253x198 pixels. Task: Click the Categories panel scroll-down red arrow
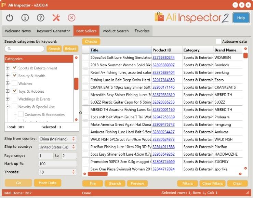(x=76, y=120)
